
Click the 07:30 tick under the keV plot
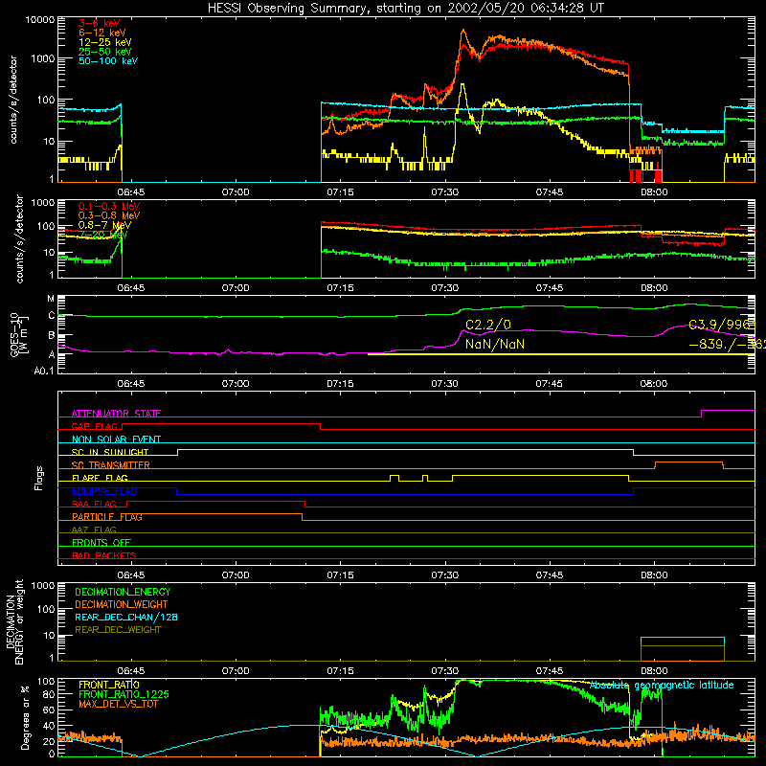coord(444,192)
